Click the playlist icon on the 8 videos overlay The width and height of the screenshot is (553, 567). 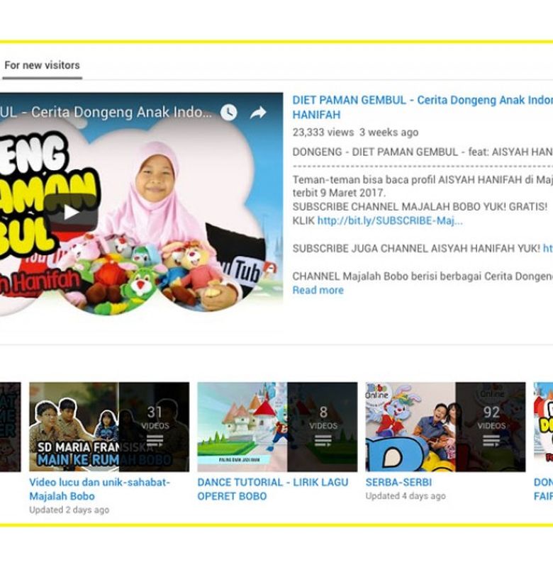point(323,441)
